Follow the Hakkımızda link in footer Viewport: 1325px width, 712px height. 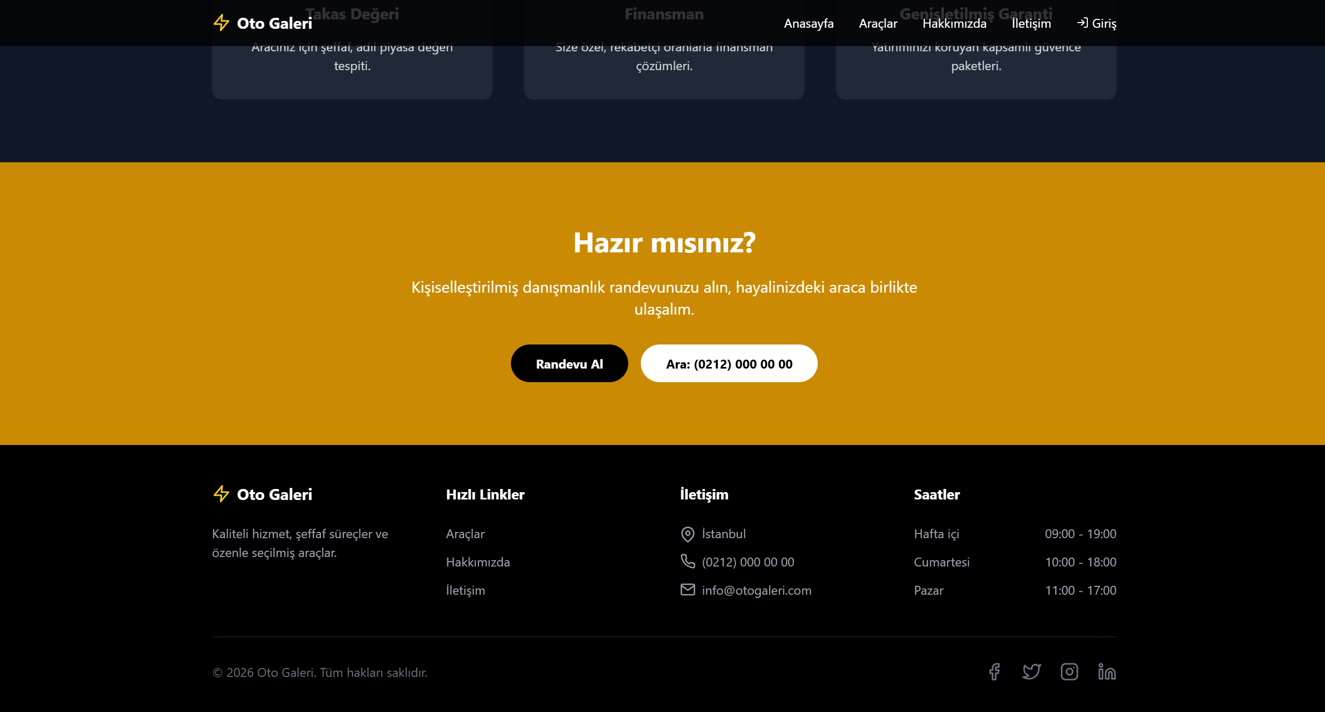[x=477, y=562]
